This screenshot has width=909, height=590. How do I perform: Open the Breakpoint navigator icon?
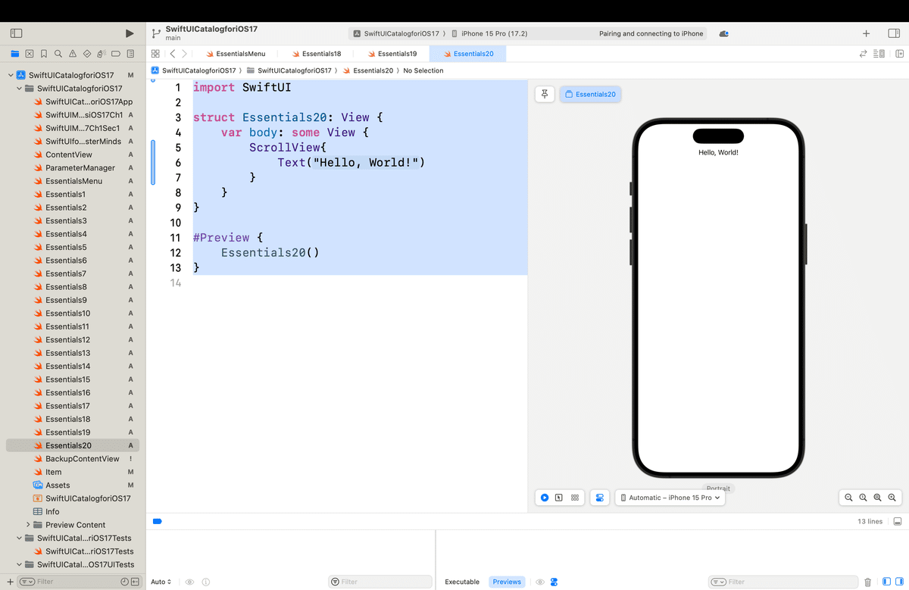pos(116,54)
